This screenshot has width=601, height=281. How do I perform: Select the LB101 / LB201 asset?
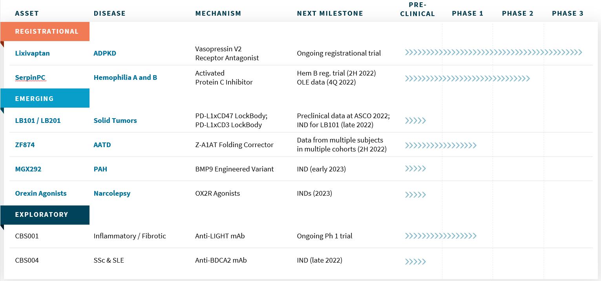pos(38,121)
